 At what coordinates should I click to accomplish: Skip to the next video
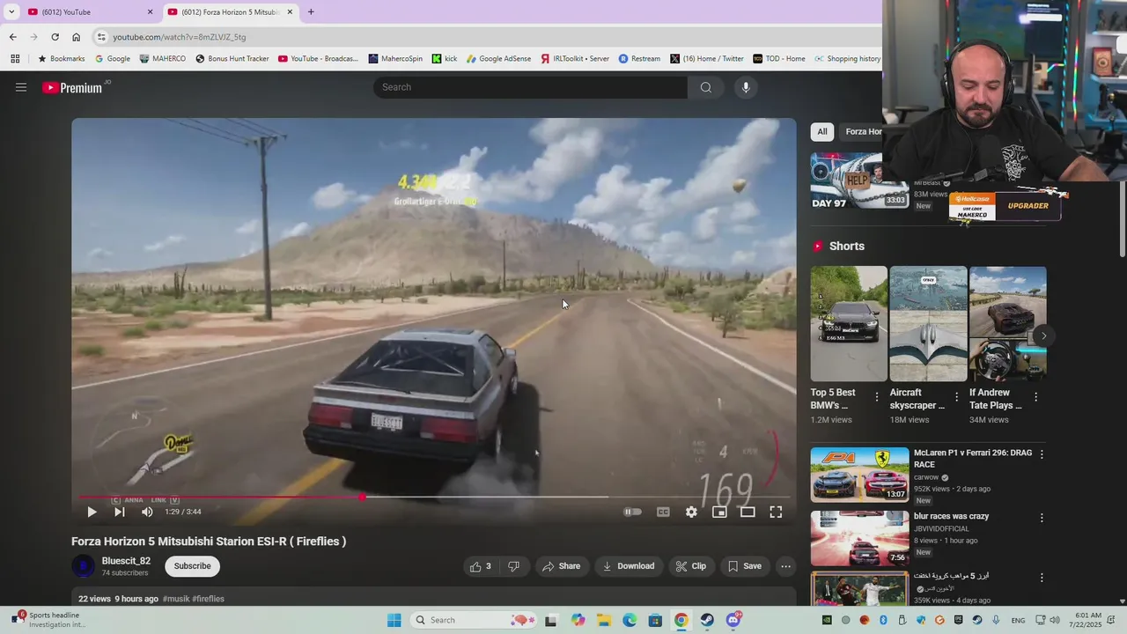[120, 512]
